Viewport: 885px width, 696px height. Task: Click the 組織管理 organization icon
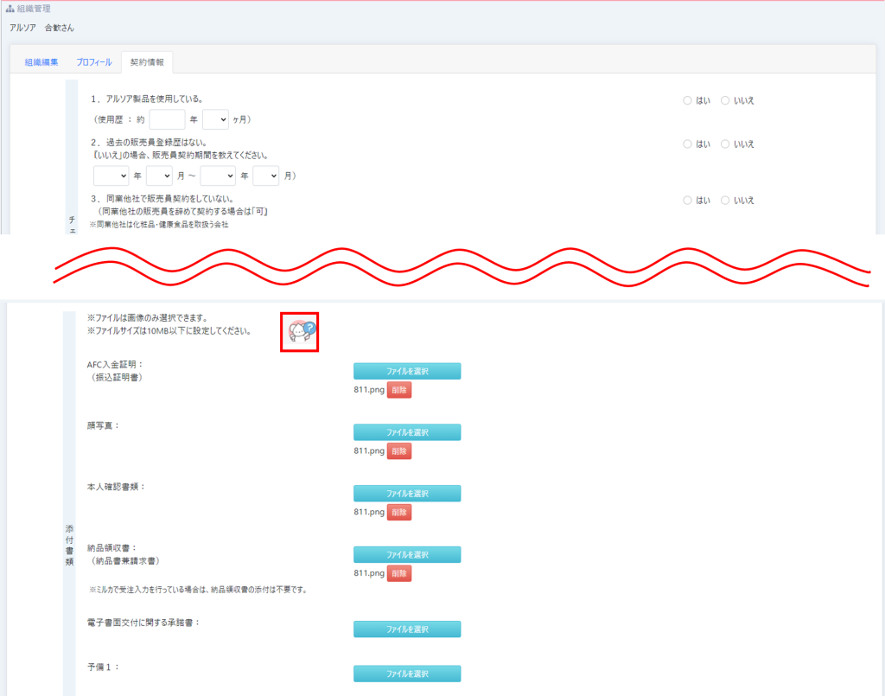10,9
